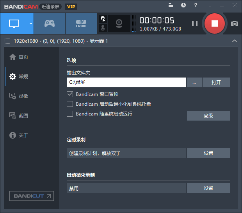This screenshot has height=213, width=242.
Task: Open output folder icon in title bar
Action: click(x=171, y=5)
